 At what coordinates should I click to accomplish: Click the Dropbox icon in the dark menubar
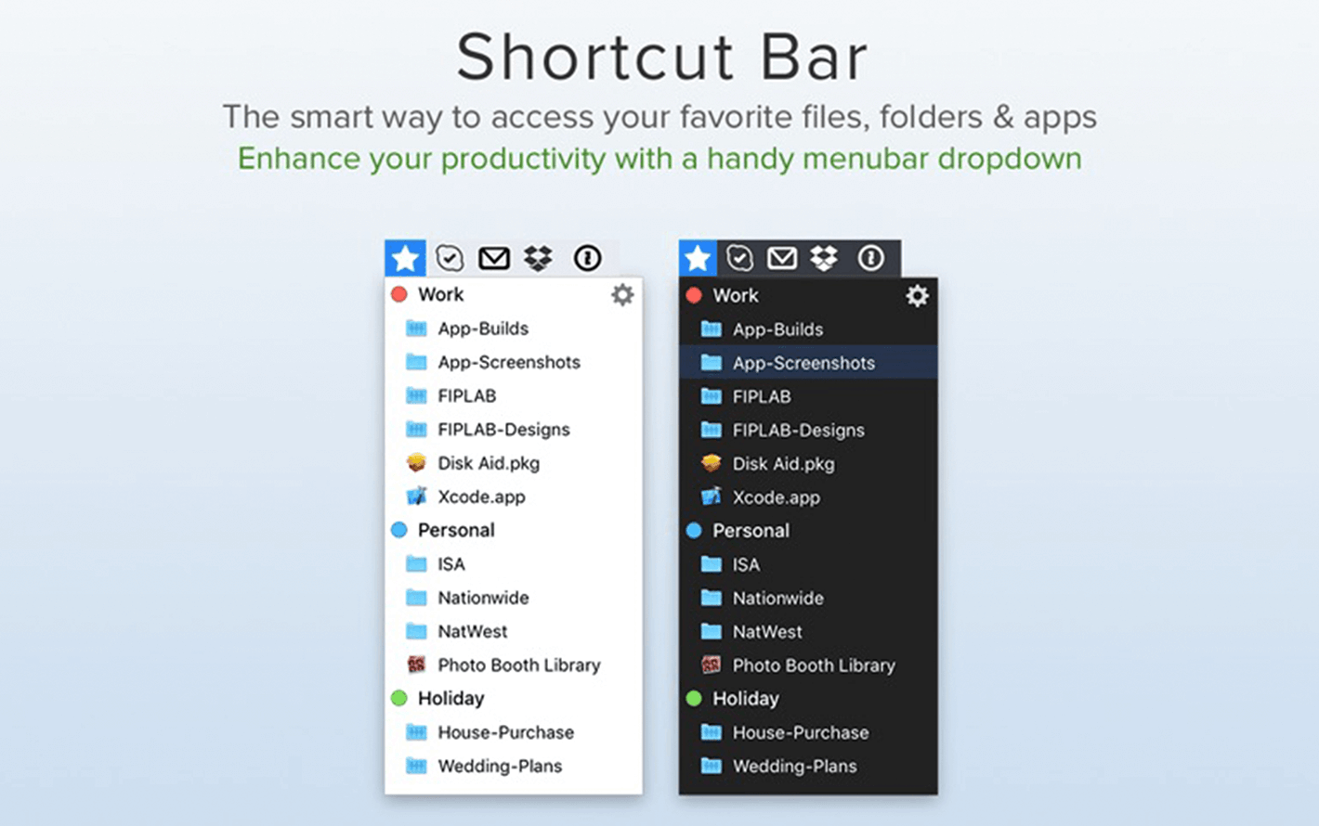(824, 258)
